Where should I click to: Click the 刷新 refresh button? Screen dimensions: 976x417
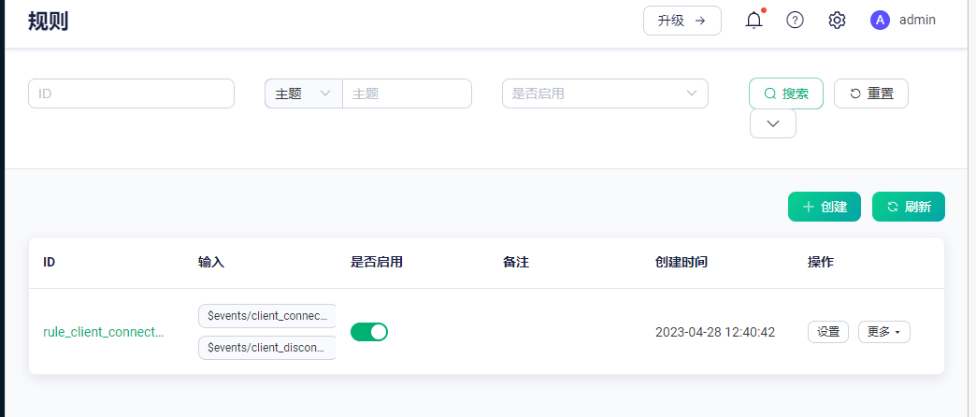(909, 207)
